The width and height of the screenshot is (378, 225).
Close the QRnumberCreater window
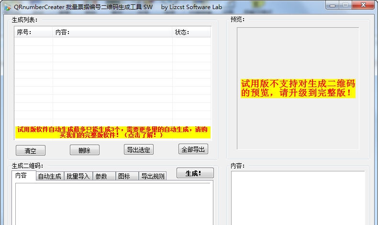[x=363, y=5]
